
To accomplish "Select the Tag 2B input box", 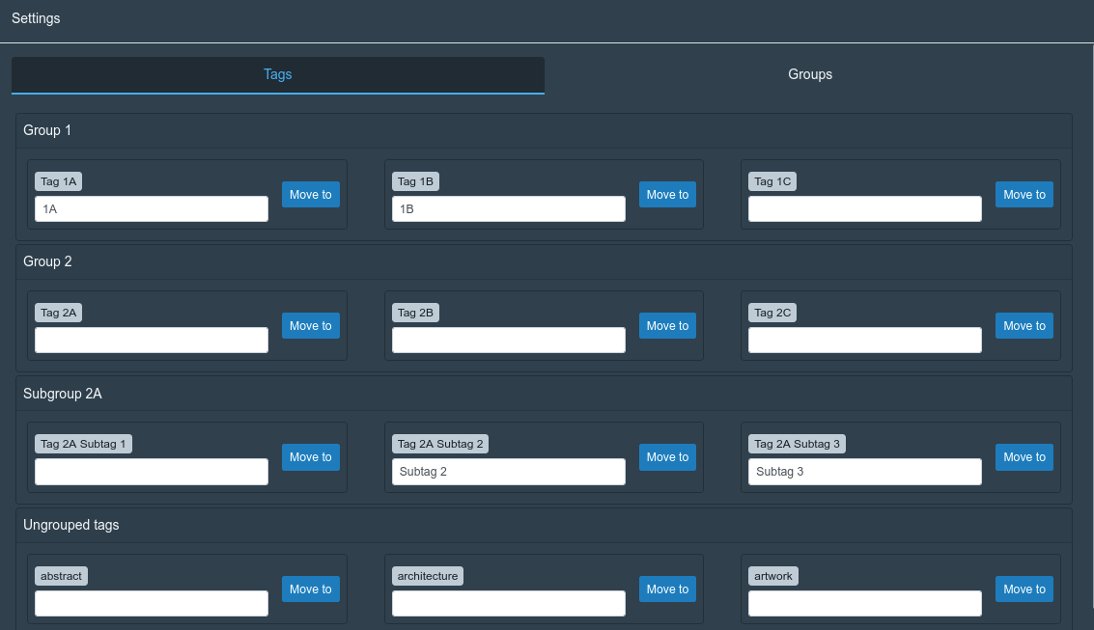I will pos(508,341).
